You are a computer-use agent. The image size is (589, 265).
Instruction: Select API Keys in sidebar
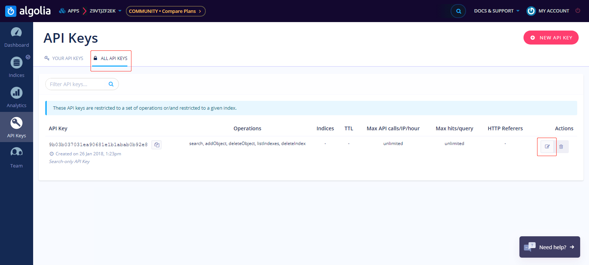[x=17, y=127]
